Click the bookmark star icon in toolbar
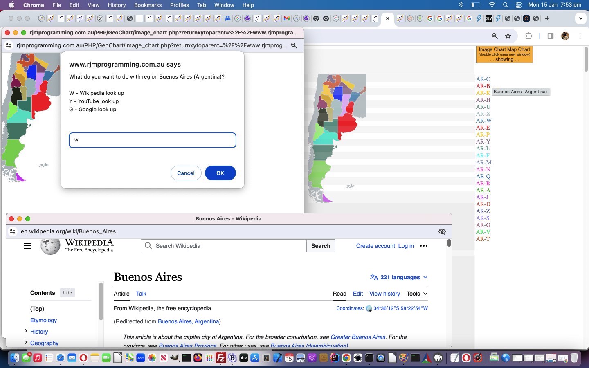 pyautogui.click(x=508, y=36)
